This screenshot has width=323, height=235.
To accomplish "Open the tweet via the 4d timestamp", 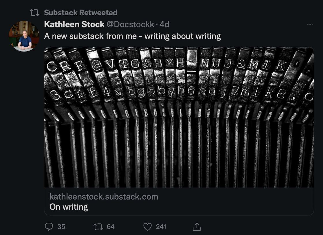I will [164, 24].
